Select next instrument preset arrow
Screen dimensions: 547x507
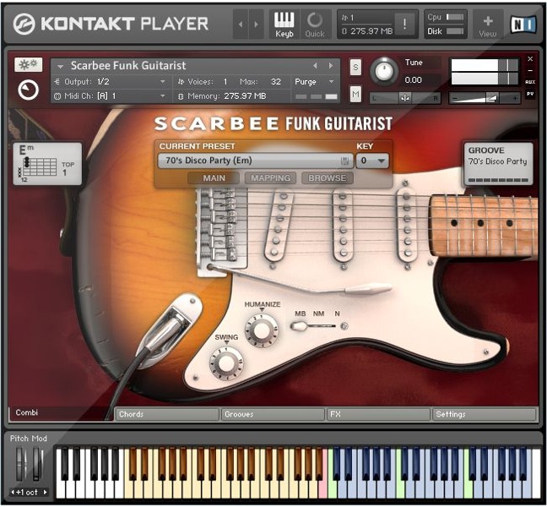(330, 66)
